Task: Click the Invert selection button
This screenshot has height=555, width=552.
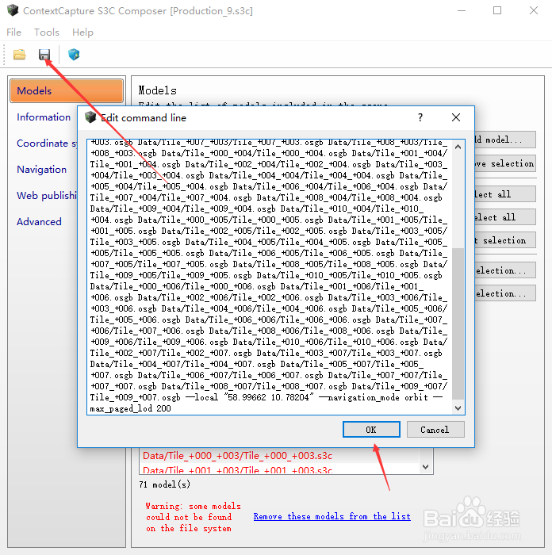Action: click(x=505, y=240)
